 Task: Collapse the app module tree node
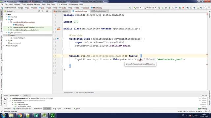[4, 14]
